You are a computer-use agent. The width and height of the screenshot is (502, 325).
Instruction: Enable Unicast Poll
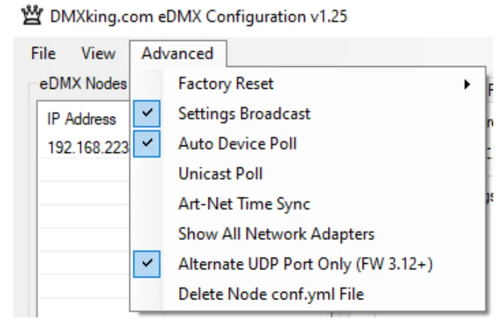coord(220,174)
